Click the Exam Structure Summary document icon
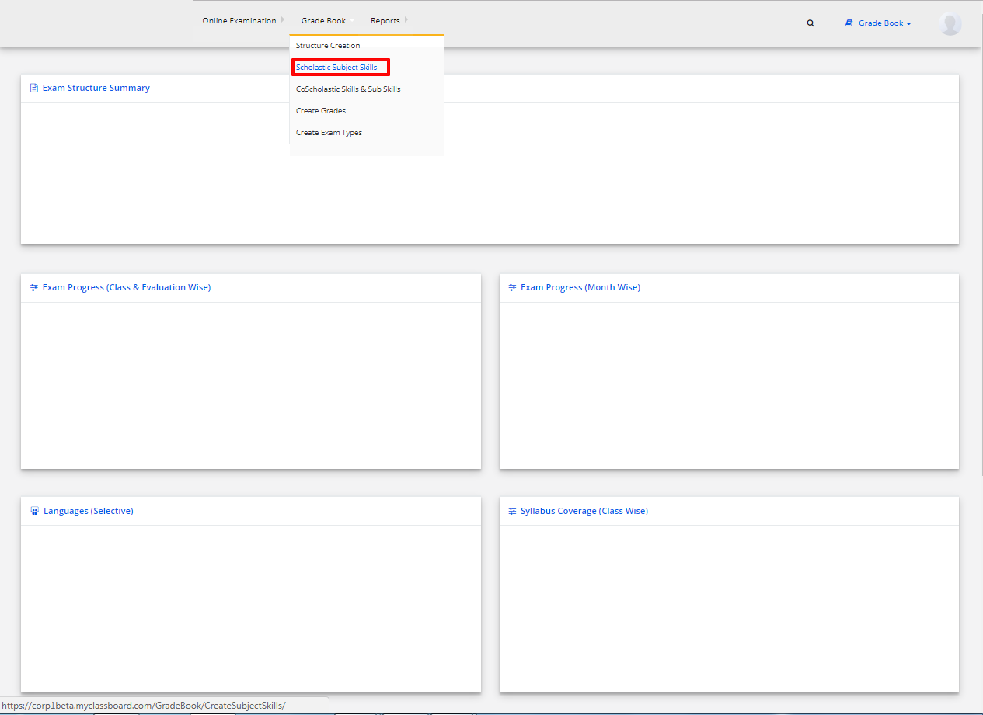The height and width of the screenshot is (715, 983). click(33, 88)
